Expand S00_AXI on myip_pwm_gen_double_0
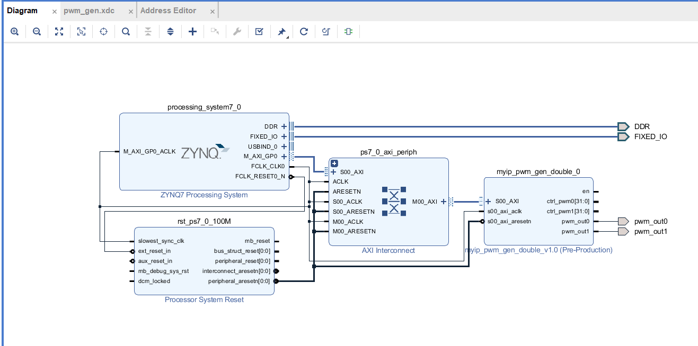The height and width of the screenshot is (346, 698). click(488, 201)
